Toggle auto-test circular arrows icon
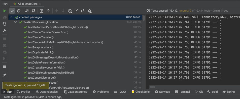 [5, 24]
